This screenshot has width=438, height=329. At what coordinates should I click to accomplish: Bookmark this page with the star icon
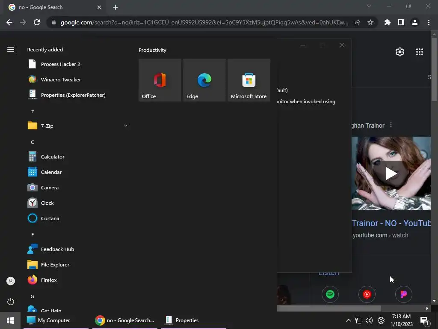click(x=370, y=22)
